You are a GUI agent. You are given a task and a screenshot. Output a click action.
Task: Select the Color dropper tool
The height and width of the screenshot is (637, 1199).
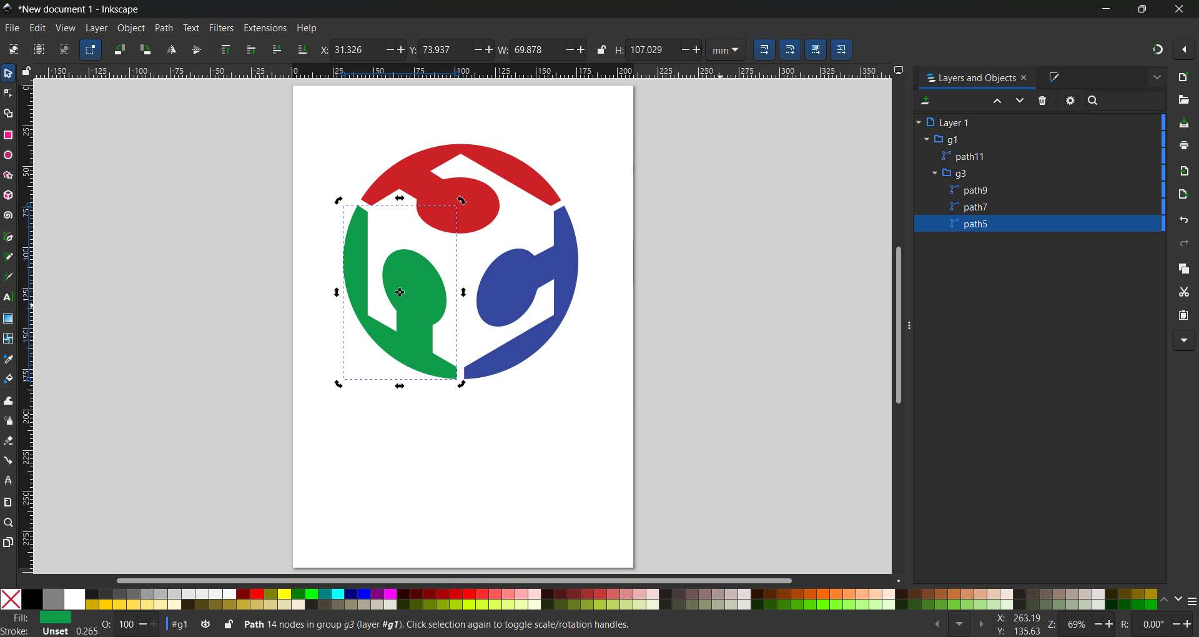coord(8,360)
